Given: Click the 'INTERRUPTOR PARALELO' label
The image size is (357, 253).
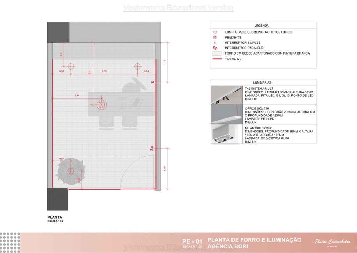Looking at the screenshot, I should click(244, 48).
